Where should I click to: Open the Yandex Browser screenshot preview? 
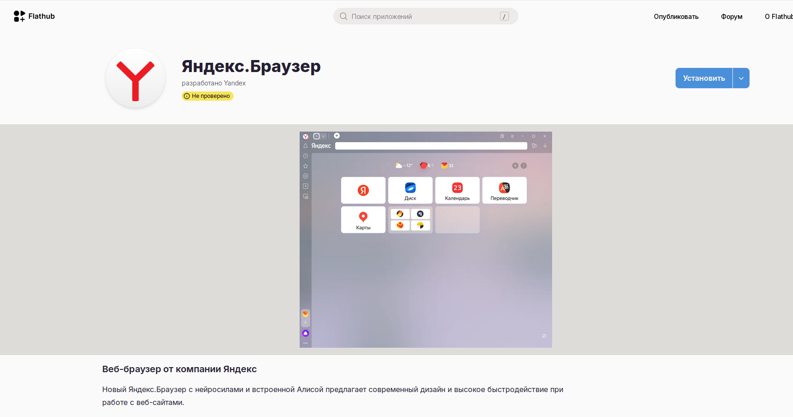(x=426, y=240)
